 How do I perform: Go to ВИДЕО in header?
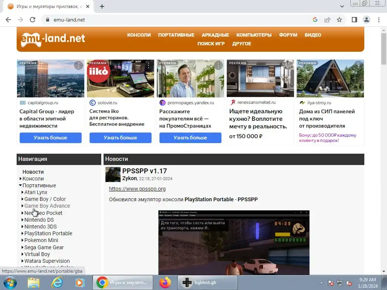313,35
